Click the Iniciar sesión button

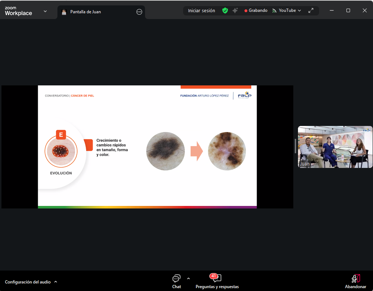point(201,11)
